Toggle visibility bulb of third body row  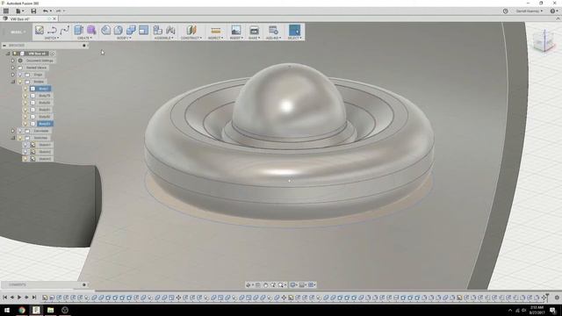[25, 103]
